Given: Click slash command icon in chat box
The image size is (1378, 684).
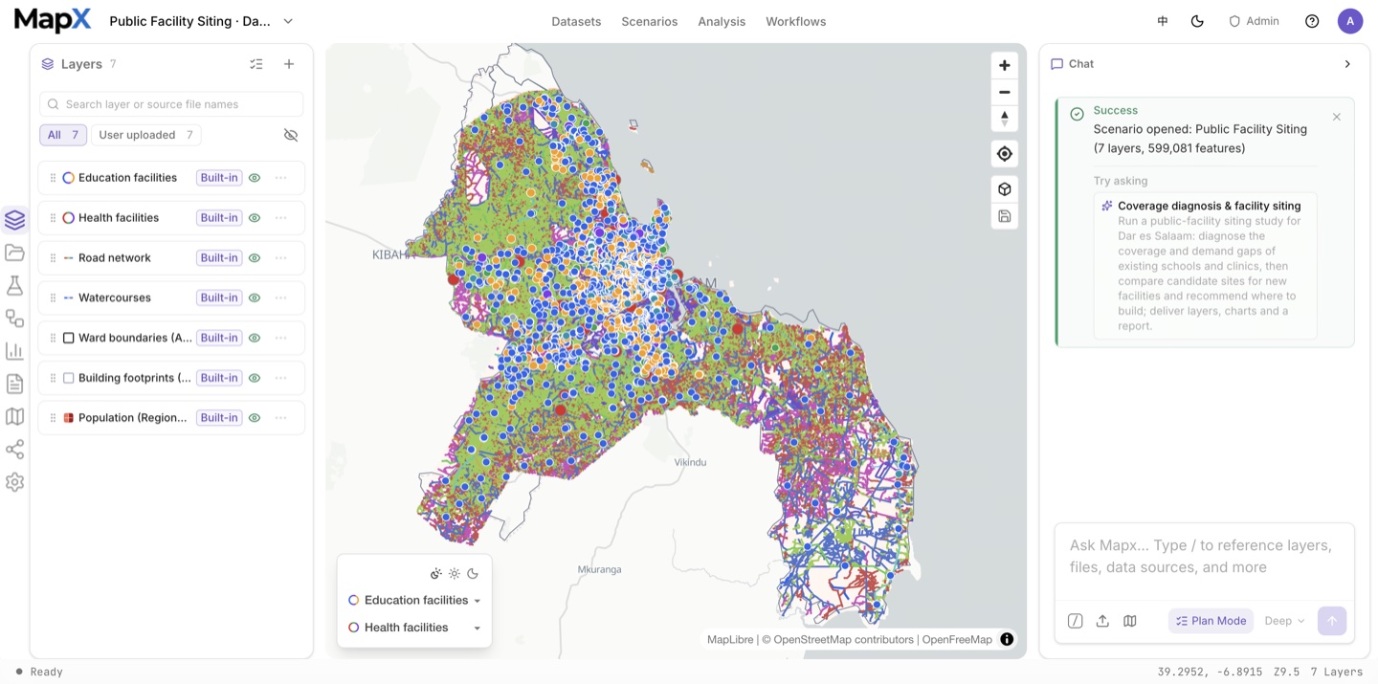Looking at the screenshot, I should (x=1076, y=621).
